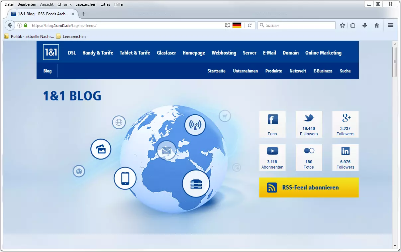Viewport: 401px width, 252px height.
Task: Open the E-Mail navigation link
Action: [269, 53]
